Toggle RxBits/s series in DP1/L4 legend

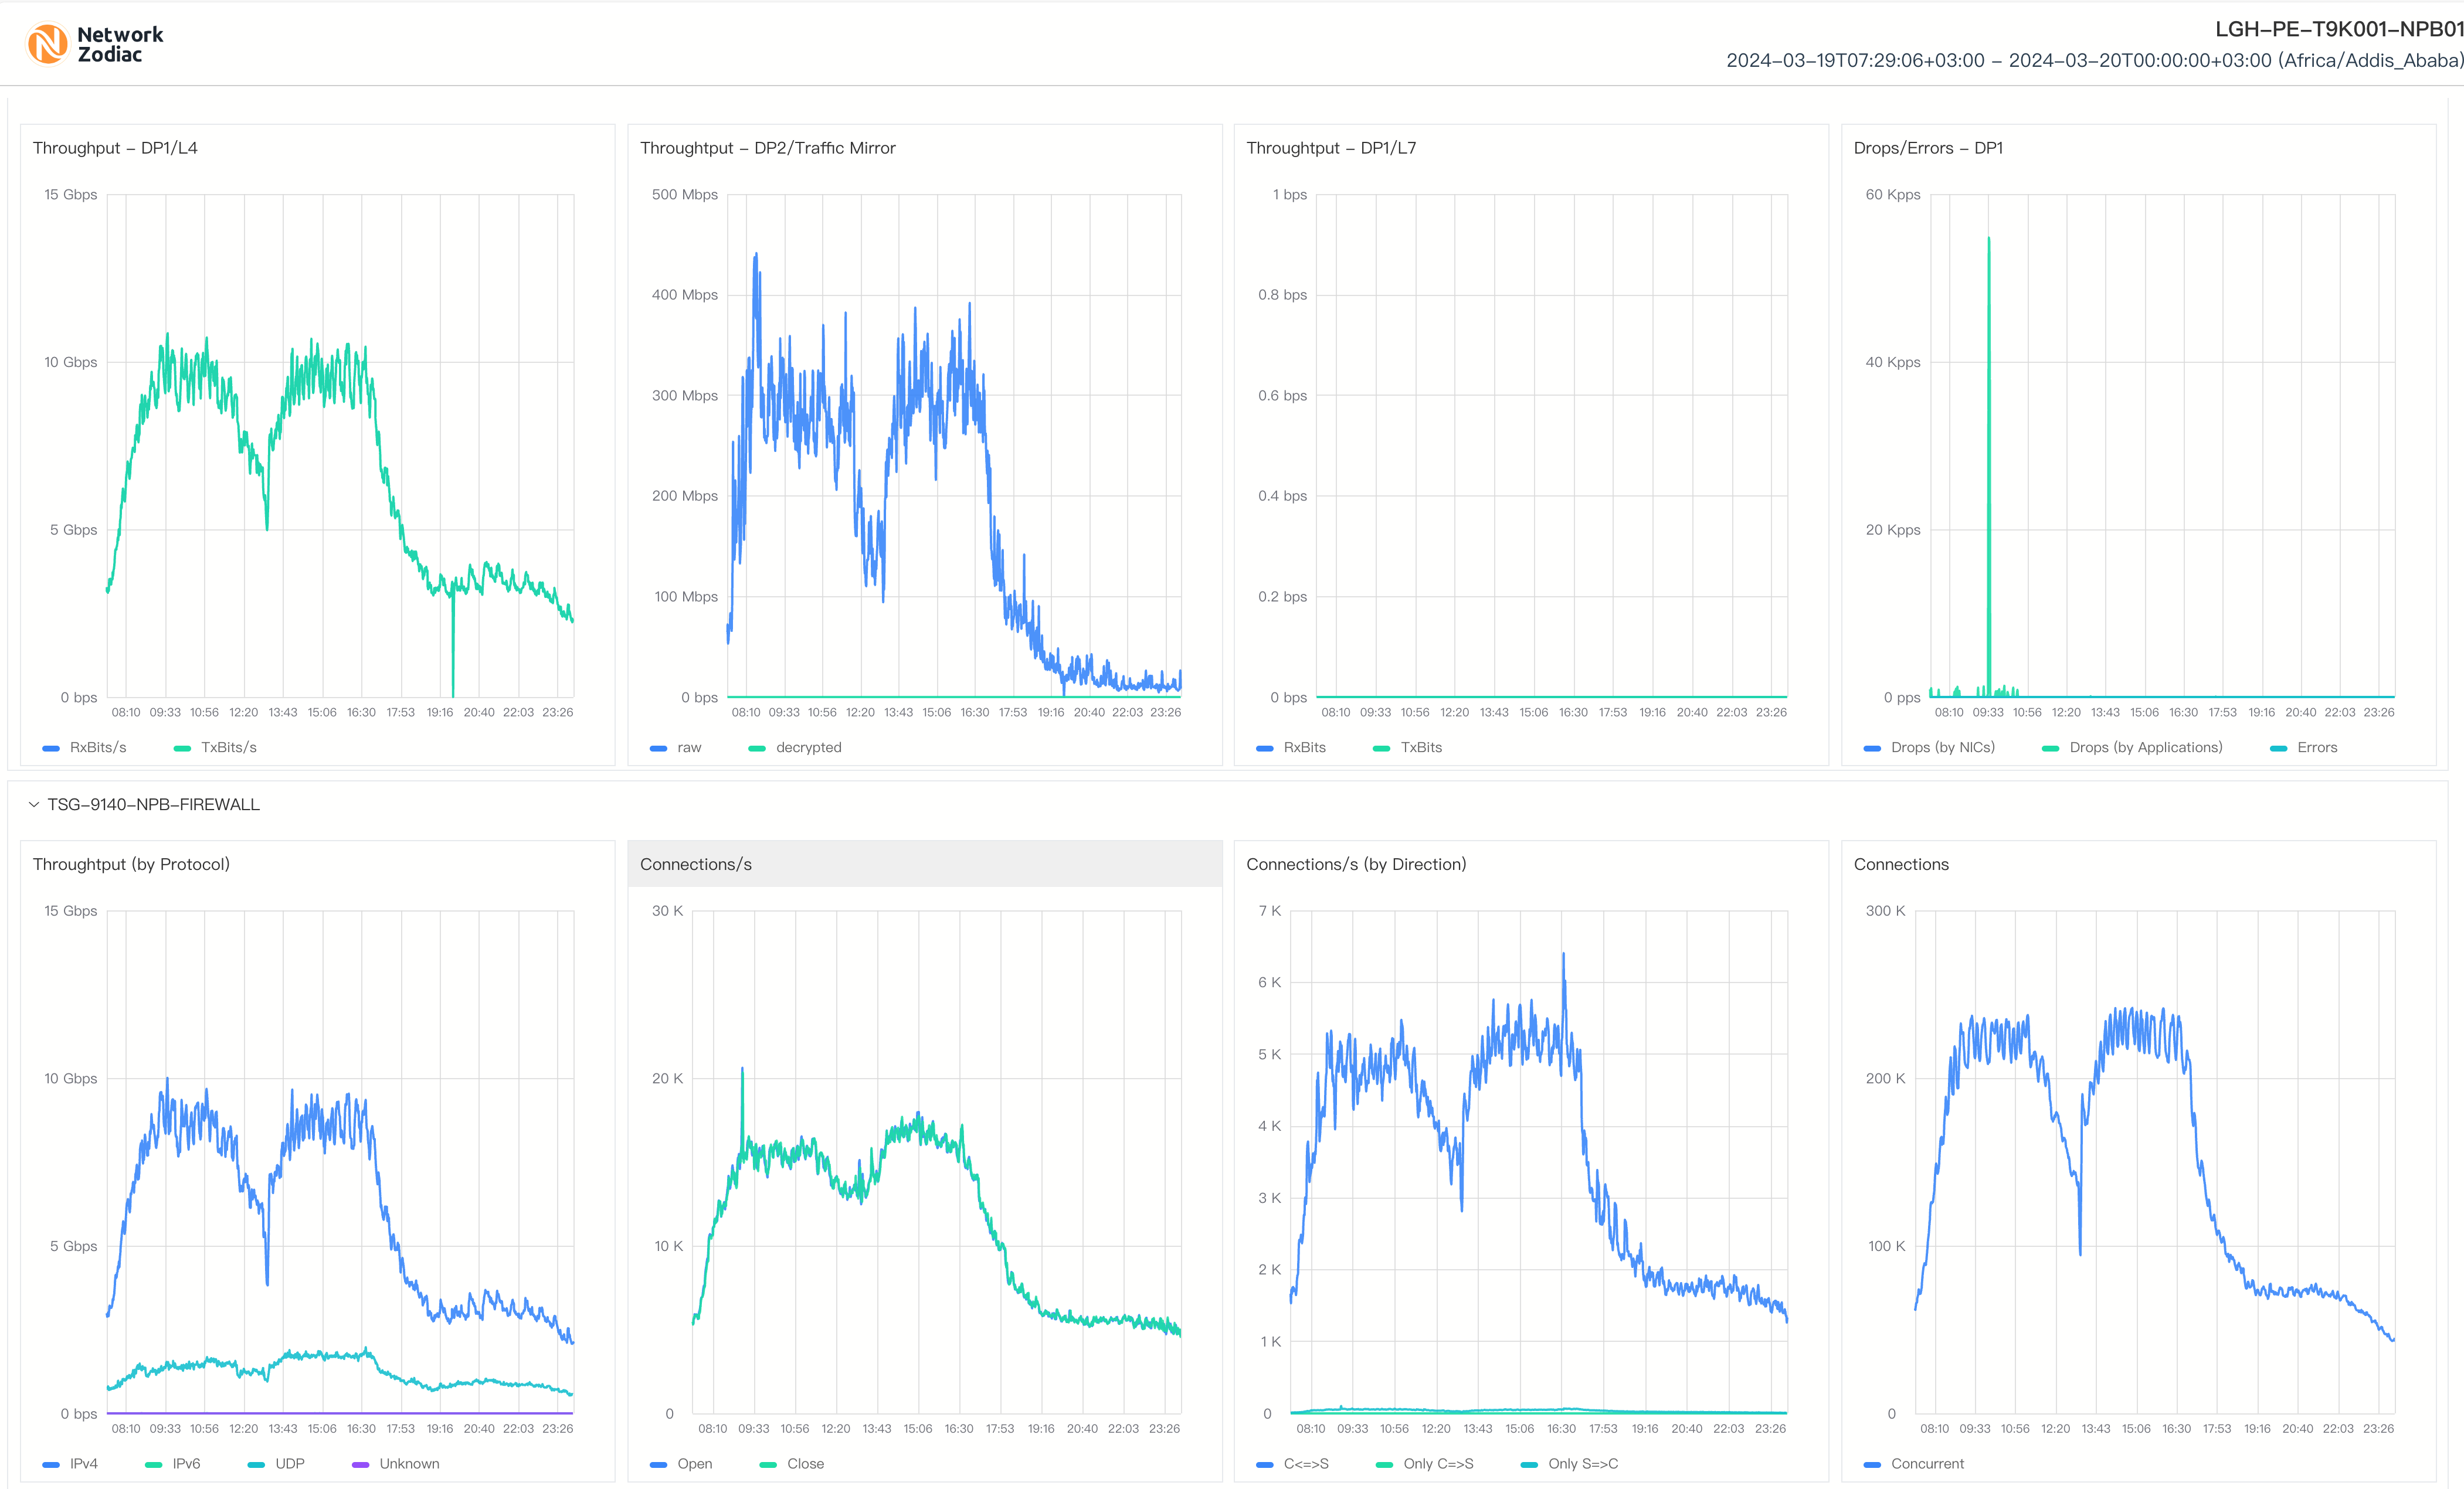coord(97,747)
